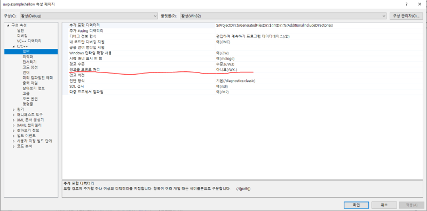
Task: Click the $(ProjectDir);$(GeneratedFilesDir) include path value
Action: point(274,25)
